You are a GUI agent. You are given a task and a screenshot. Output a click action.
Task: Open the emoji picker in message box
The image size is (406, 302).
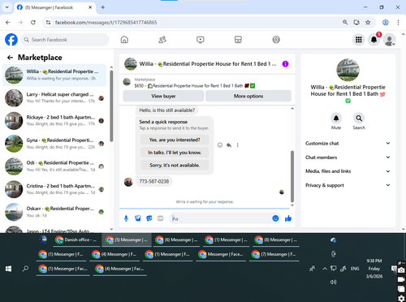[x=275, y=218]
